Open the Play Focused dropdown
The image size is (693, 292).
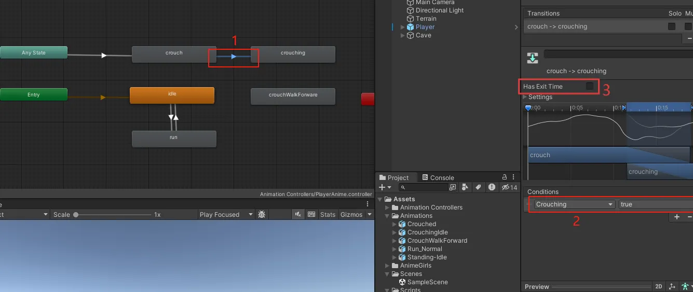[226, 214]
